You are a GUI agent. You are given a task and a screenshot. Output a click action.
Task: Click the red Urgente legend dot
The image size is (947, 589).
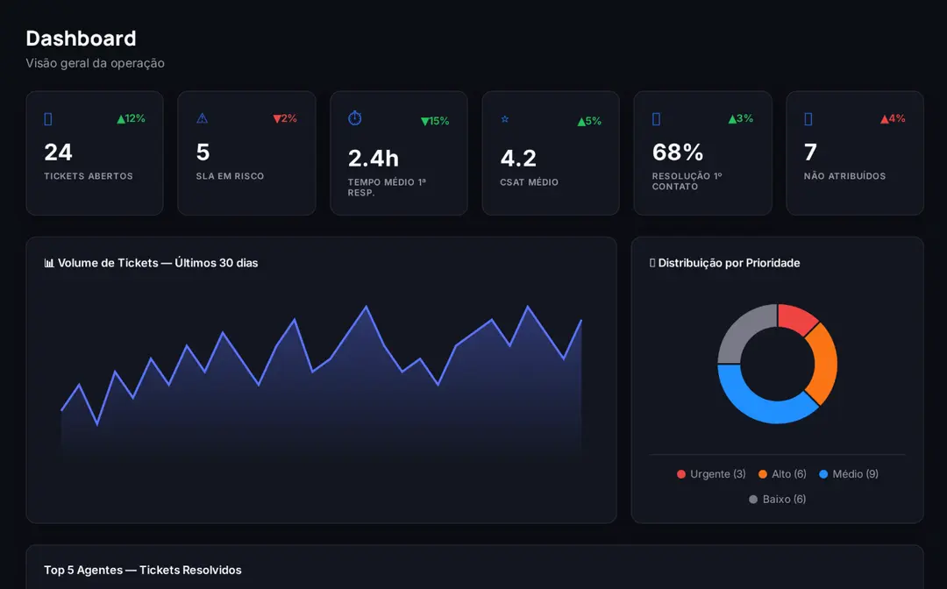point(681,474)
